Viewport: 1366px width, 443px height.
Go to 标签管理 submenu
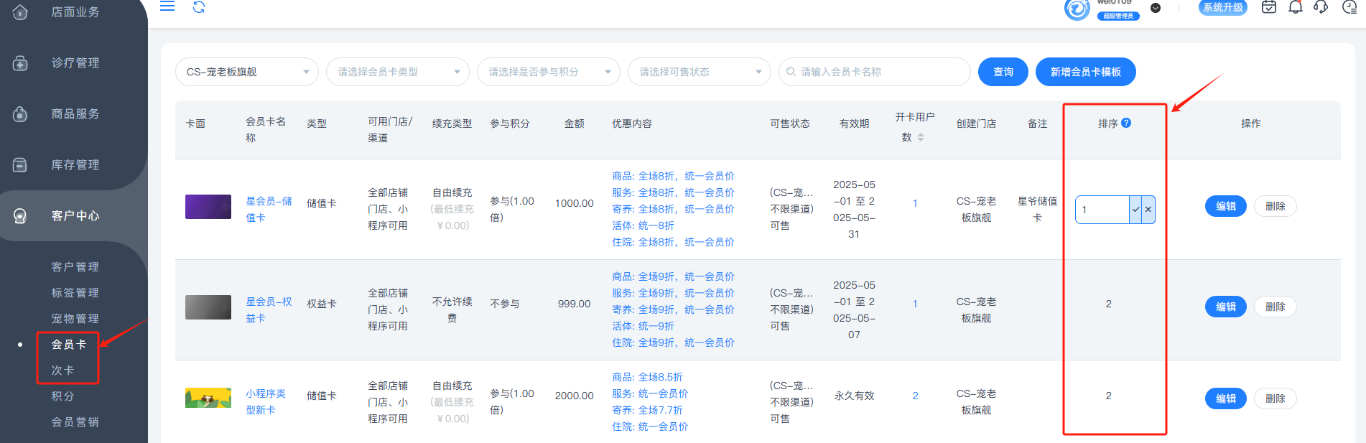(x=75, y=293)
